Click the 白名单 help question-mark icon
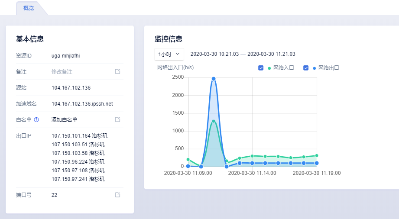The width and height of the screenshot is (399, 219). click(x=36, y=120)
